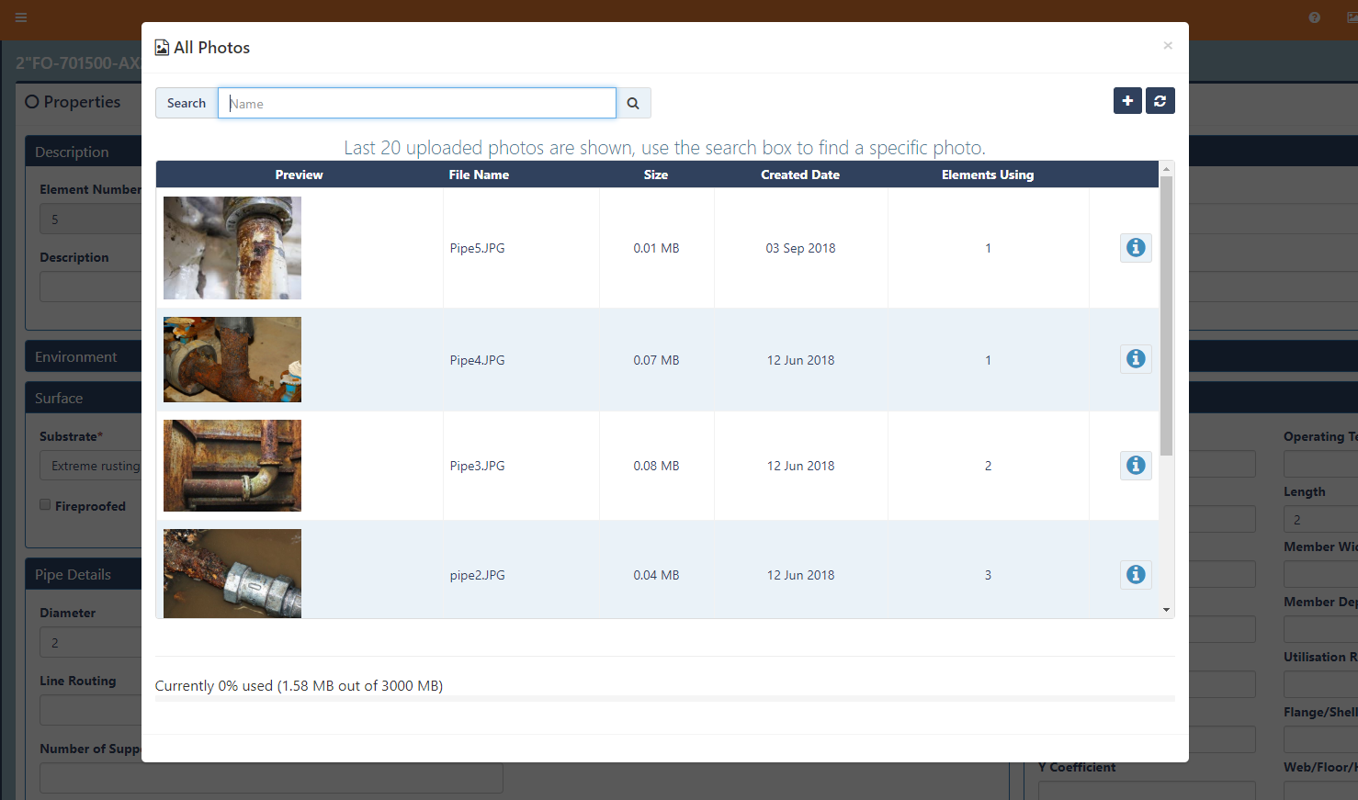
Task: Open info for Pipe5.JPG
Action: point(1136,248)
